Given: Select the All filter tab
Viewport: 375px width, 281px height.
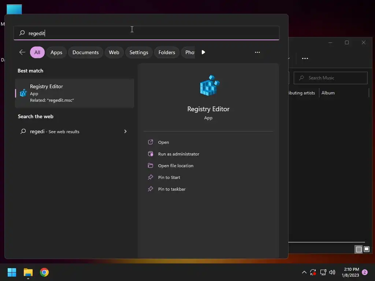Looking at the screenshot, I should click(37, 52).
